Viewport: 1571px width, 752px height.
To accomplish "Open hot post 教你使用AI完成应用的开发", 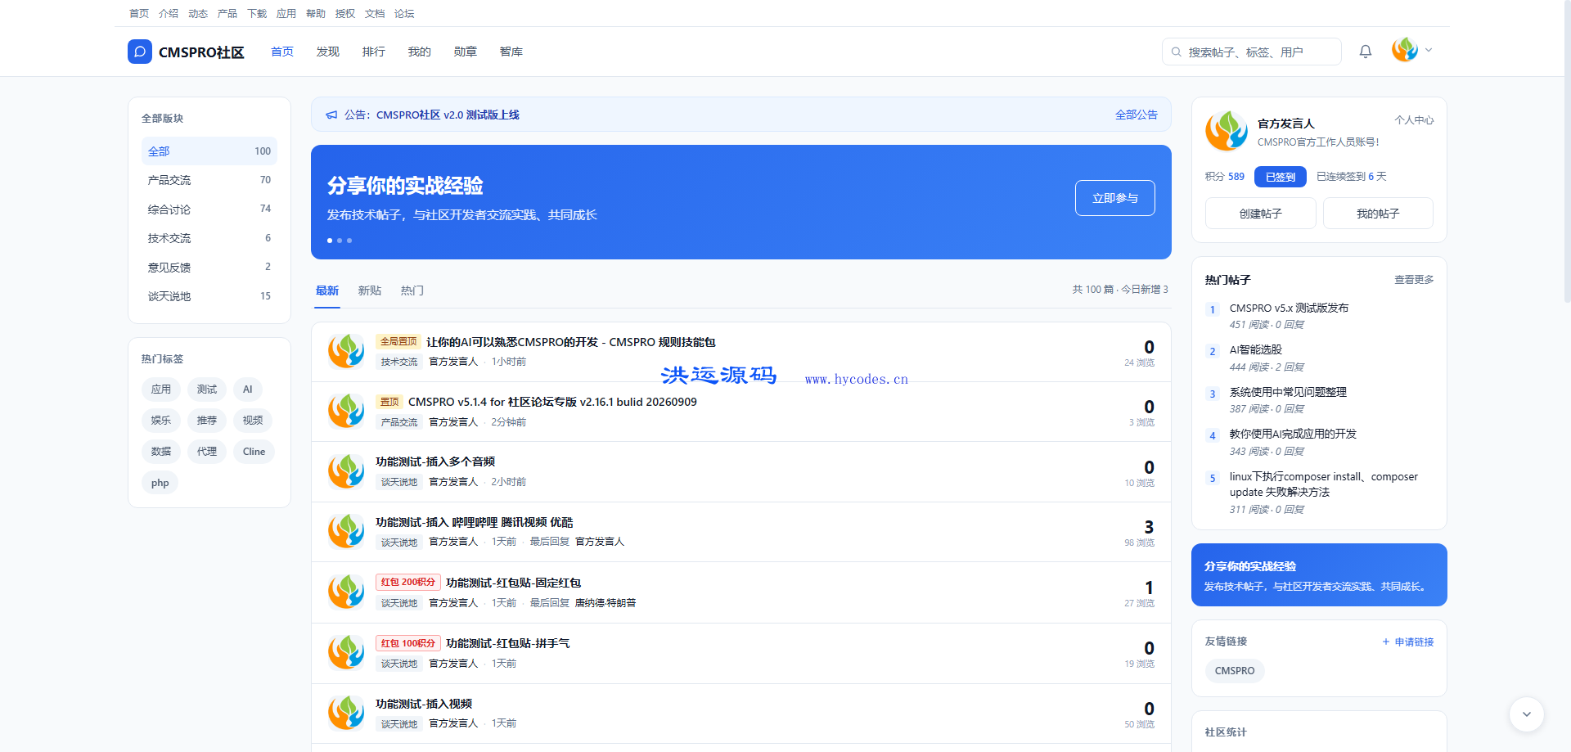I will coord(1293,435).
